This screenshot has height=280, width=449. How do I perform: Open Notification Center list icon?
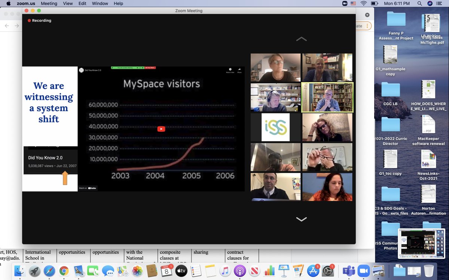[x=440, y=3]
